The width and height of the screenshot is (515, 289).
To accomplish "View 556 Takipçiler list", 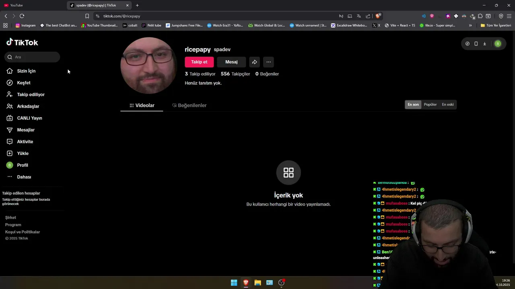I will pos(235,74).
